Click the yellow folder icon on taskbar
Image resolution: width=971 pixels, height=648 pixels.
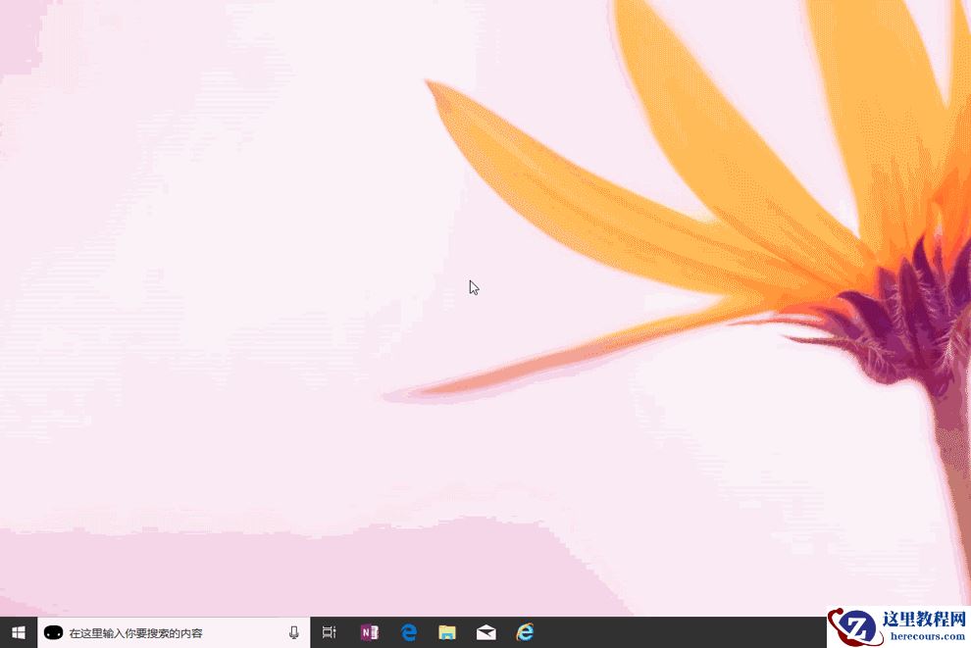tap(447, 632)
